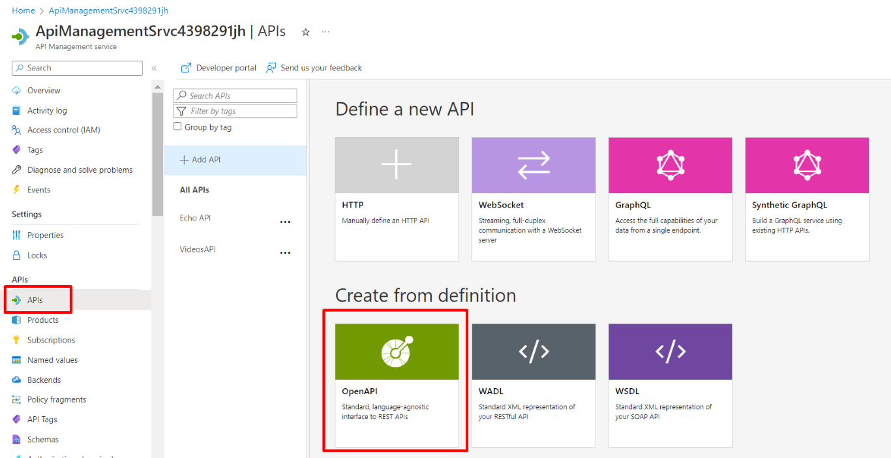Open ApiManagementSrvc4398291jh breadcrumb link
This screenshot has width=891, height=458.
tap(108, 10)
